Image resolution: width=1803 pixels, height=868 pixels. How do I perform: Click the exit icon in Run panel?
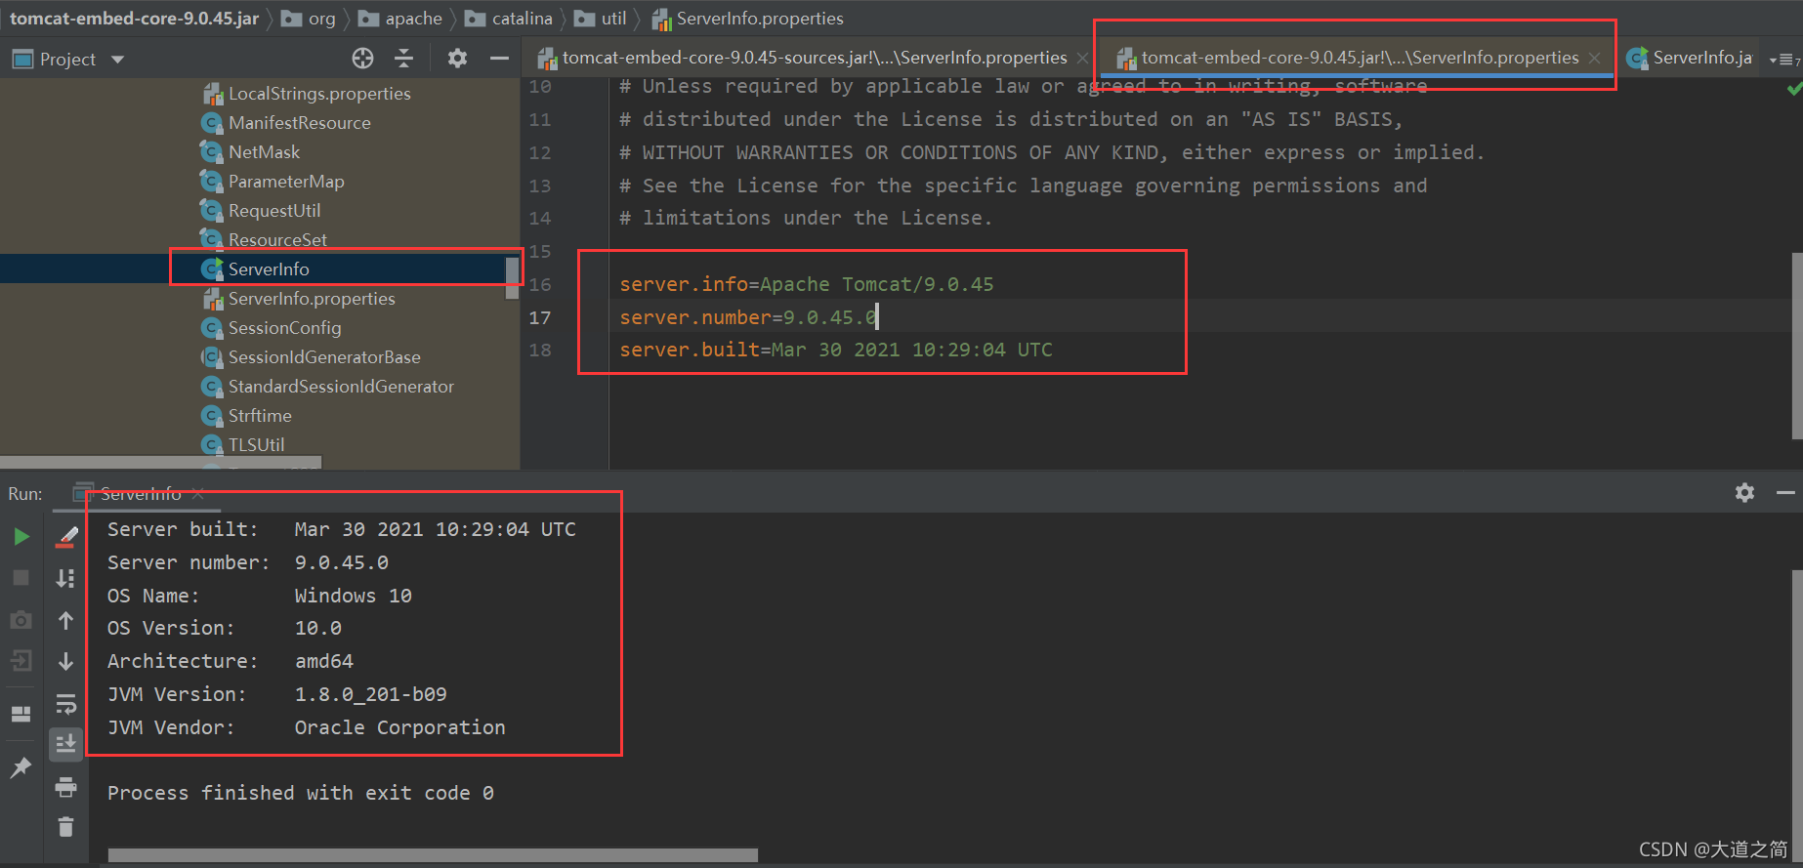[x=21, y=662]
